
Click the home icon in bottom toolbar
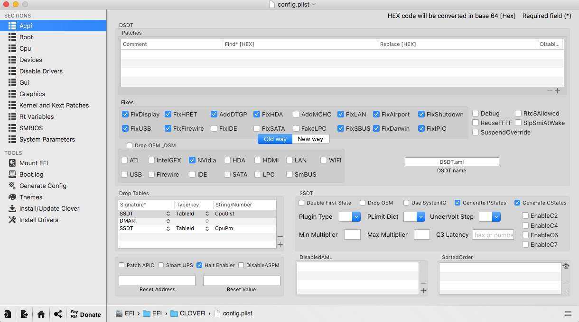click(x=41, y=314)
